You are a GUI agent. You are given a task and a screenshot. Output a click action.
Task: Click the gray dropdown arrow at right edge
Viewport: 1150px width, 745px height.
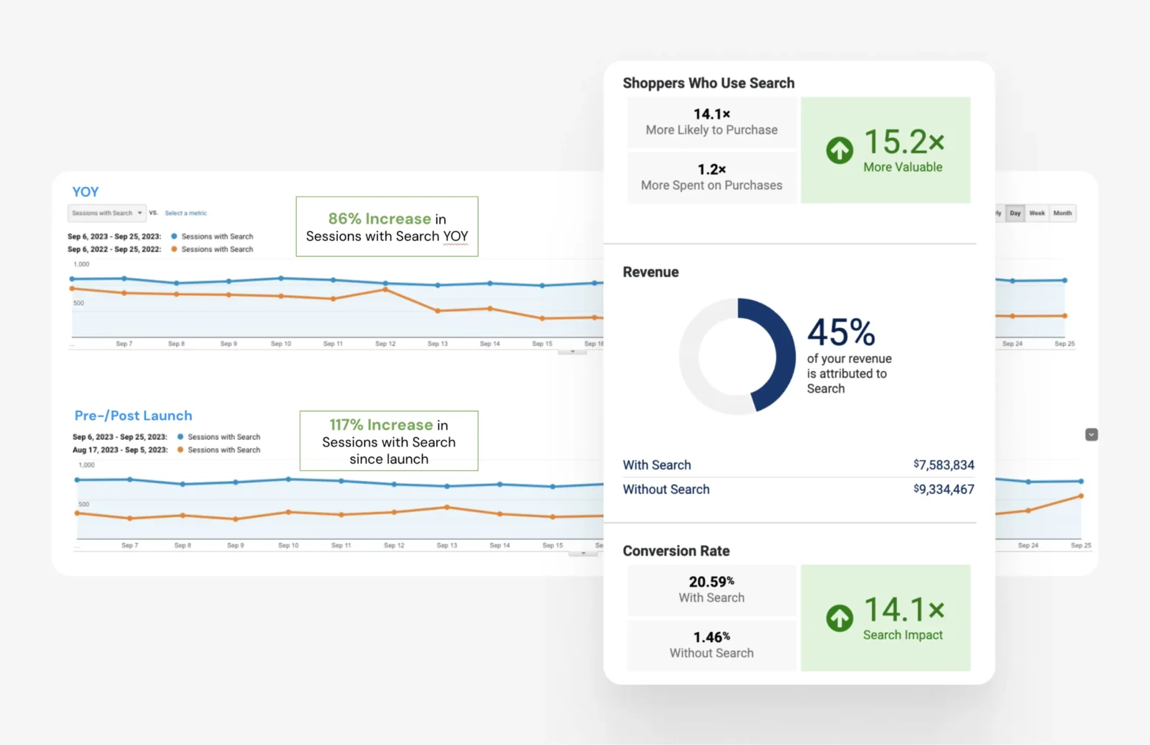[1091, 434]
